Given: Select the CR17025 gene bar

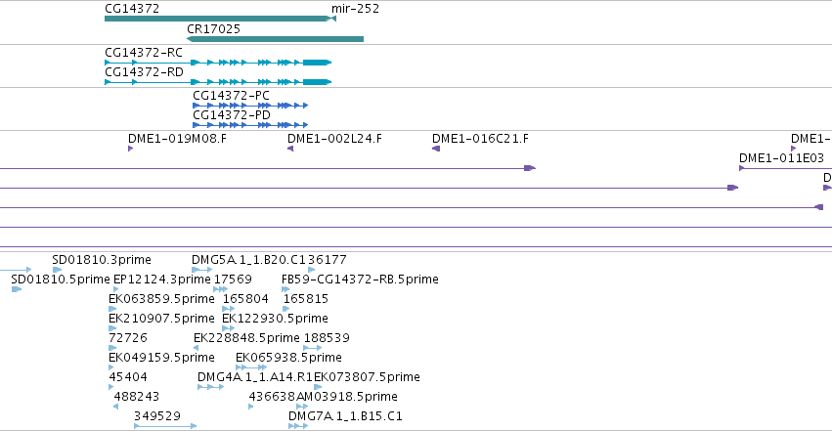Looking at the screenshot, I should click(x=275, y=39).
